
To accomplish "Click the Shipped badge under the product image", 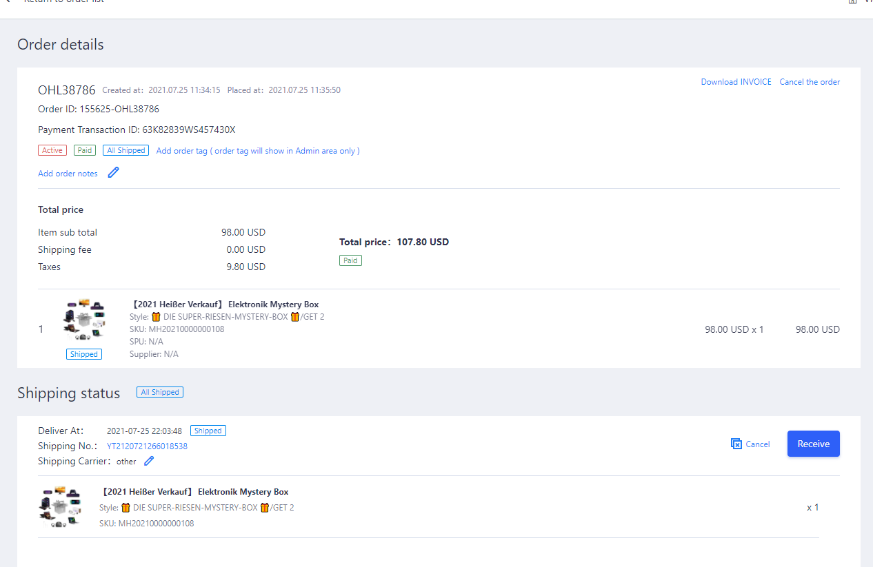I will (x=84, y=354).
